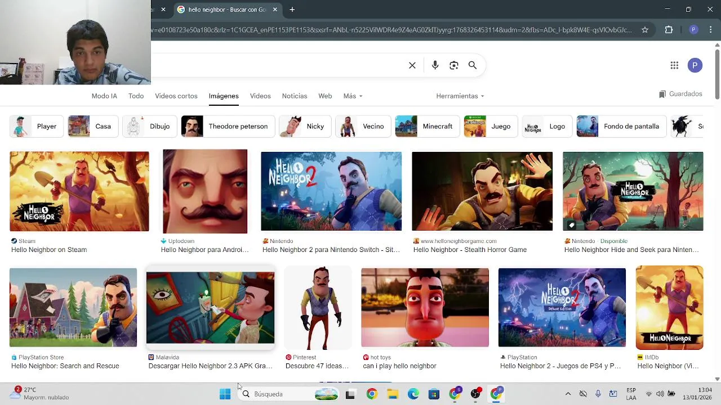
Task: Open Hello Neighbor: Search and Rescue link
Action: point(65,366)
